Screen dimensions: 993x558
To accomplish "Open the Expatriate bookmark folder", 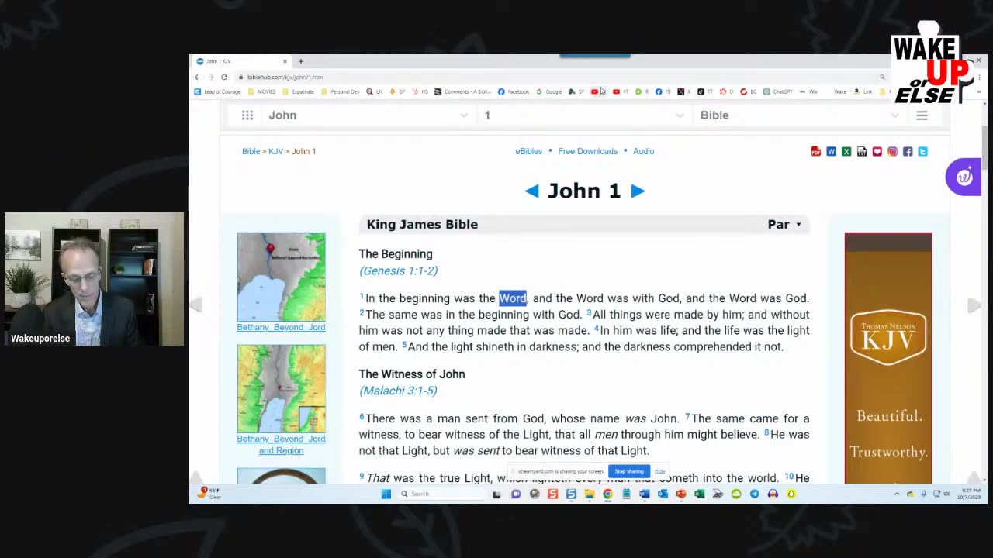I will coord(299,91).
